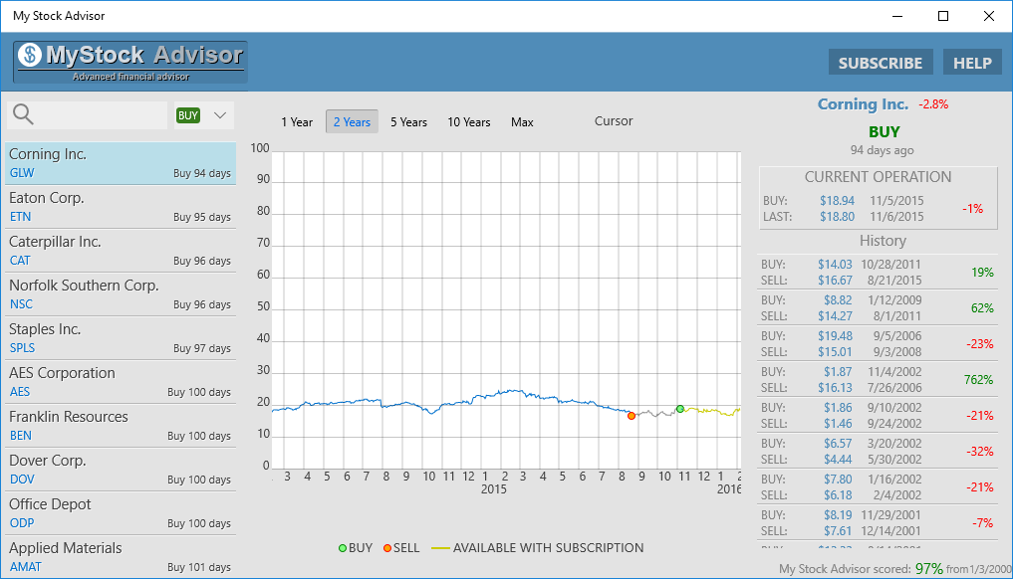
Task: Click the $18.94 current buy price
Action: 838,201
